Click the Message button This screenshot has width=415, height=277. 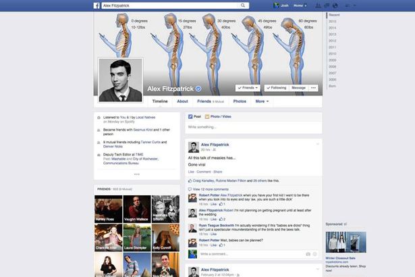point(298,88)
